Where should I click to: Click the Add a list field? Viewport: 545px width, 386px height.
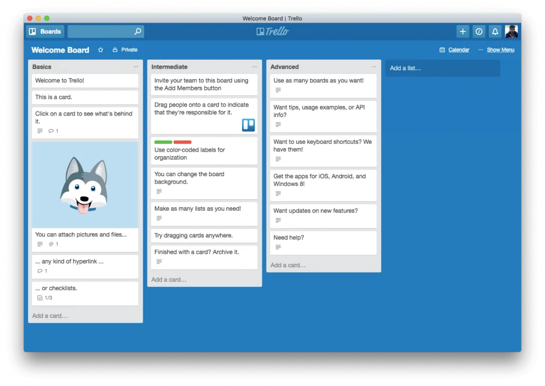[443, 68]
